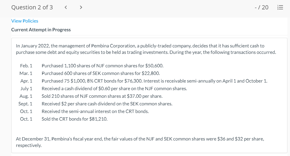Screen dimensions: 290x156
Task: Click the Apr. 1 CRT bonds purchase line
Action: click(154, 81)
